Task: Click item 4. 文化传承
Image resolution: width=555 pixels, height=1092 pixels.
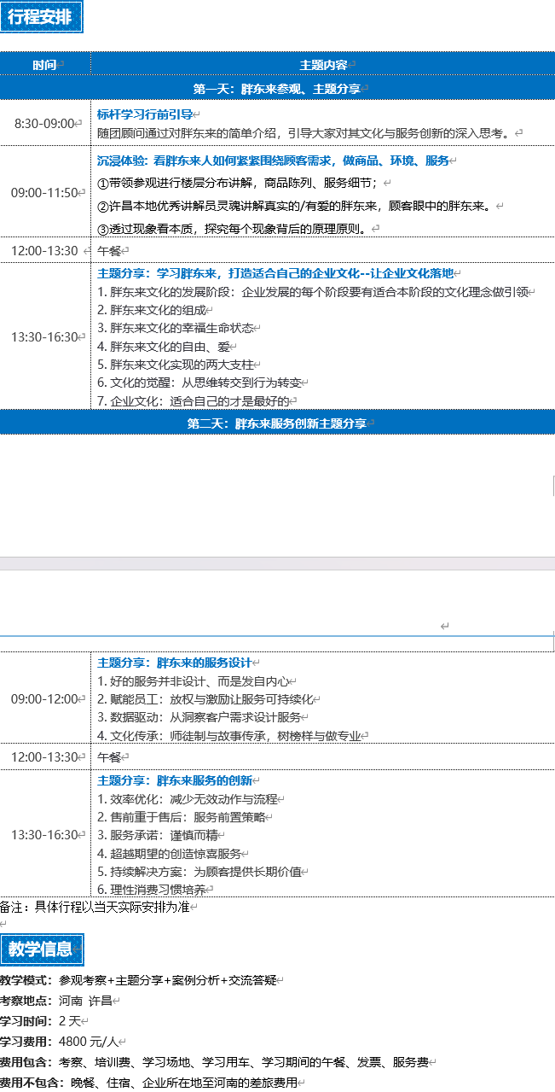Action: (230, 736)
